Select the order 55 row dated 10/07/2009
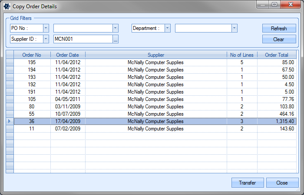This screenshot has width=304, height=195. 155,114
